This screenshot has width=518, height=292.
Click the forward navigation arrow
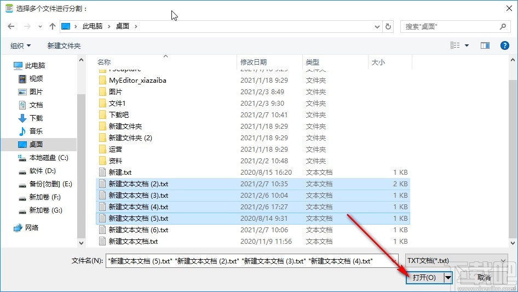click(x=27, y=26)
